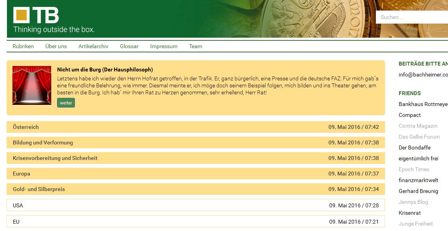Open the Glossar page
The width and height of the screenshot is (448, 231).
129,46
